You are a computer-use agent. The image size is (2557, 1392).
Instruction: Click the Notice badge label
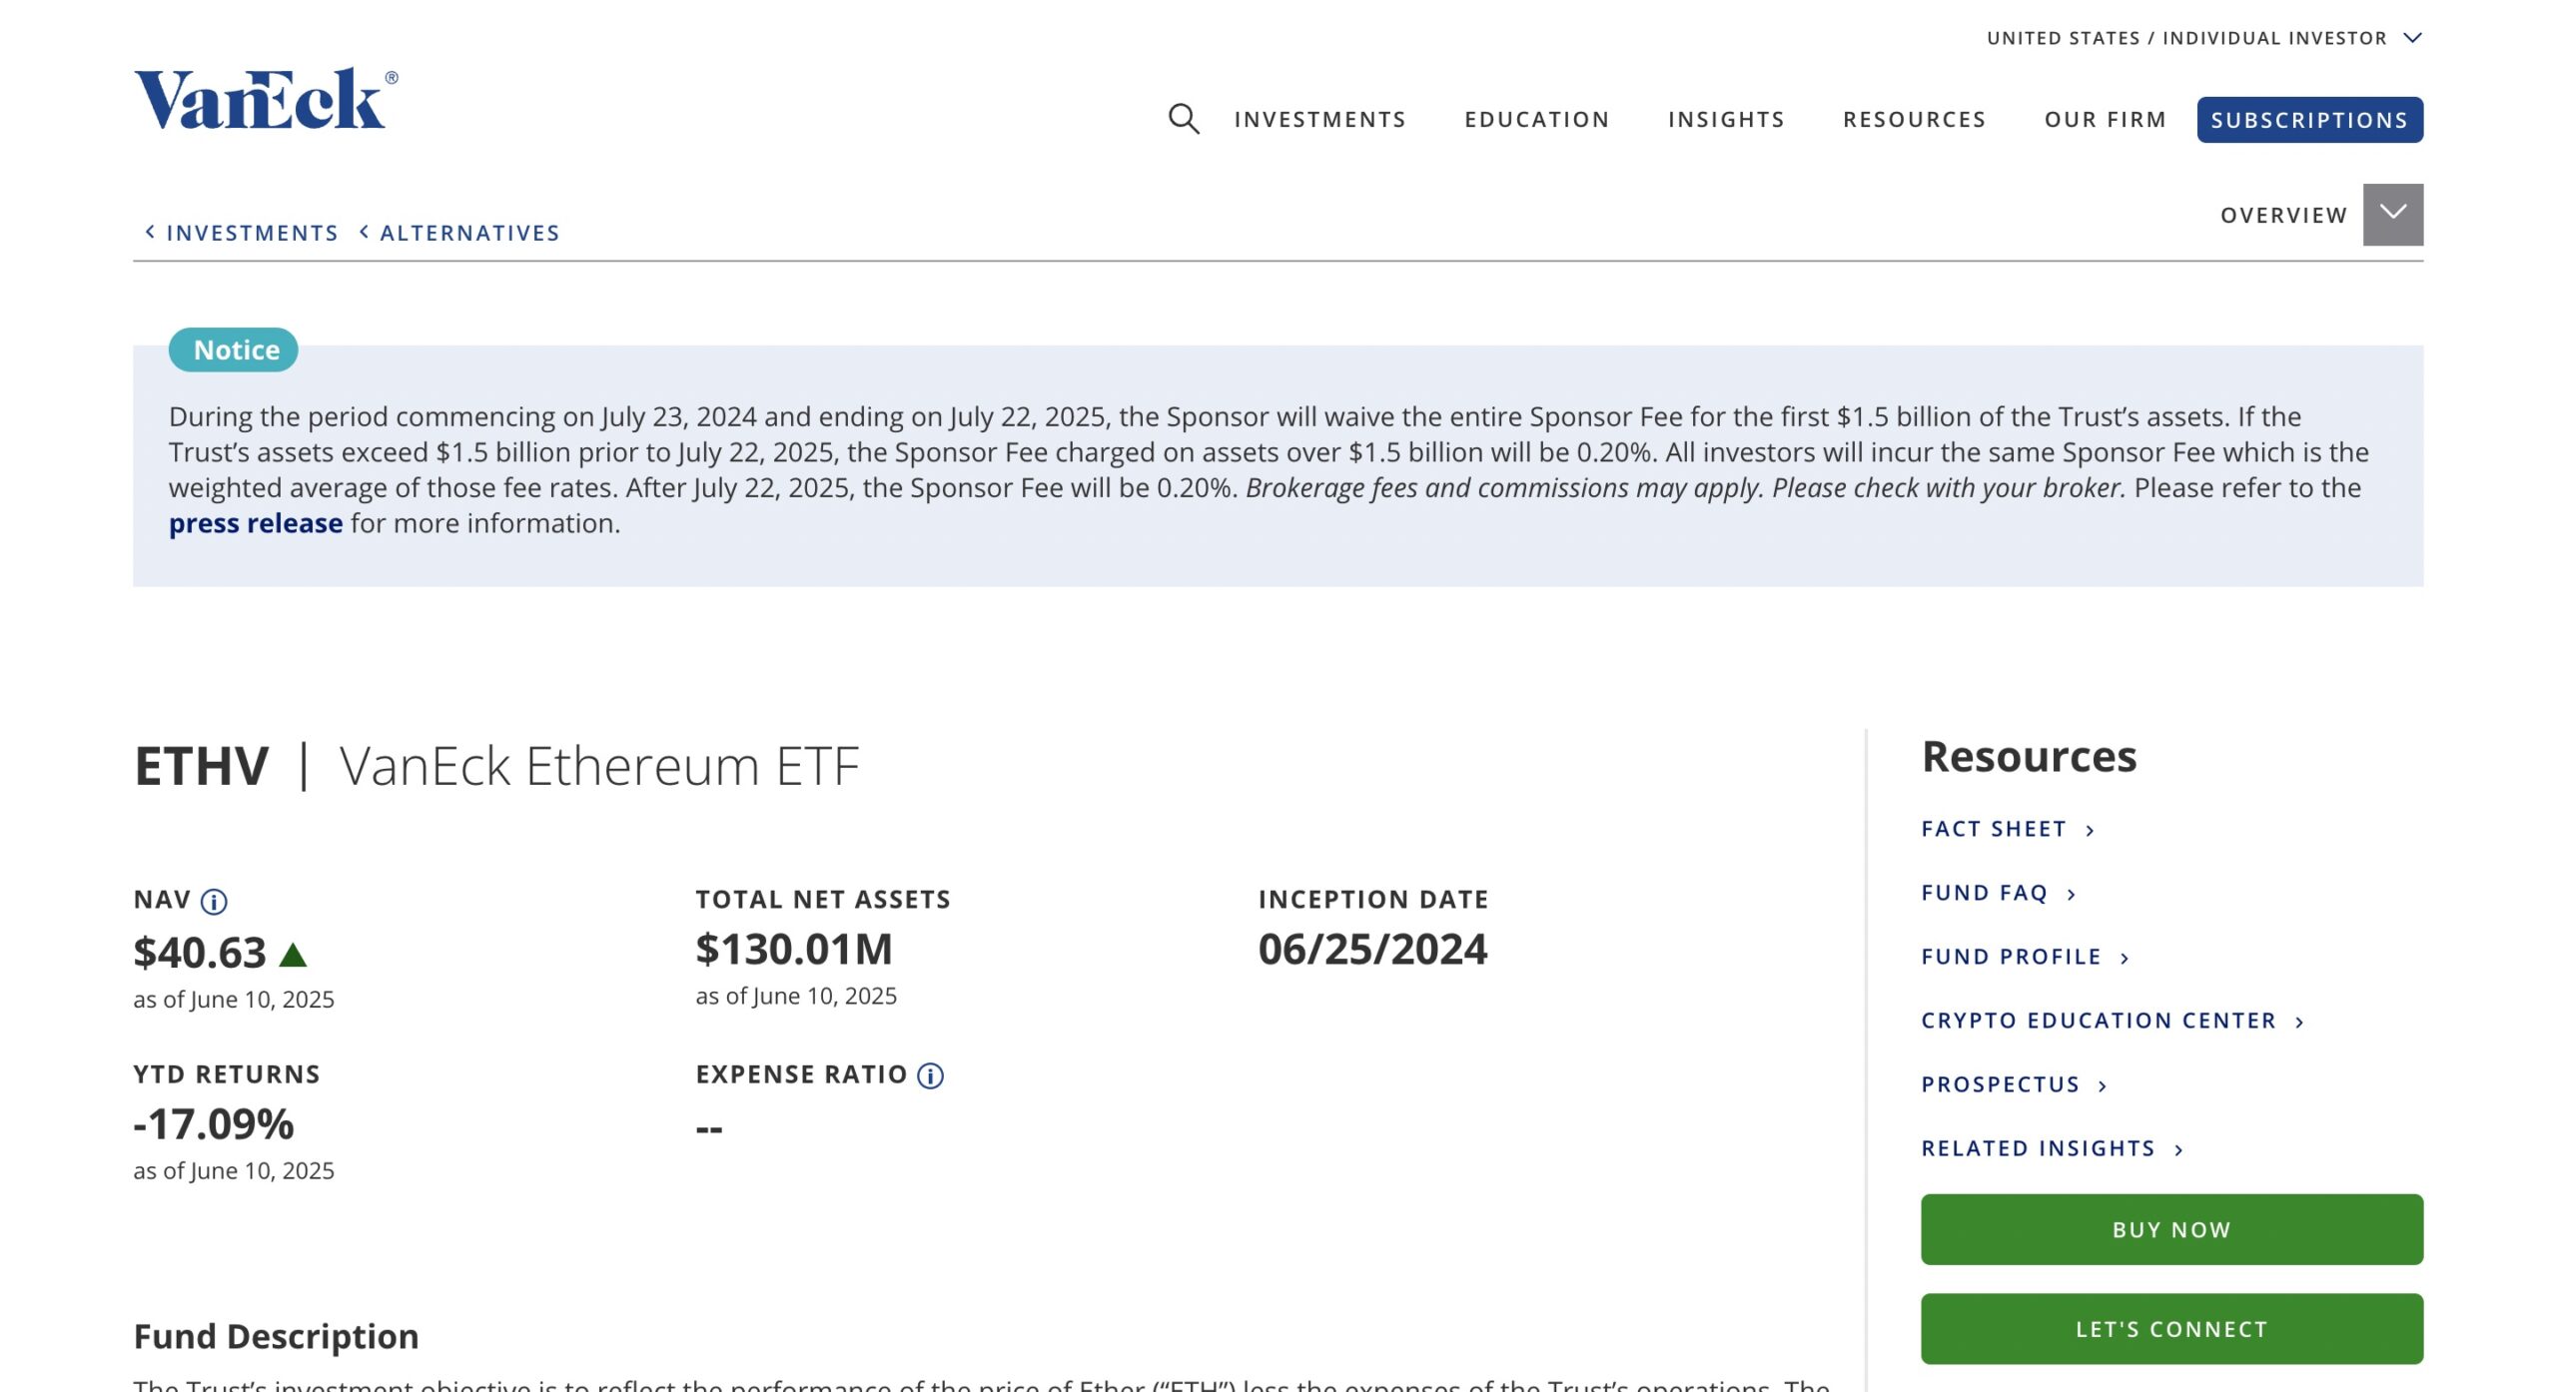click(234, 349)
